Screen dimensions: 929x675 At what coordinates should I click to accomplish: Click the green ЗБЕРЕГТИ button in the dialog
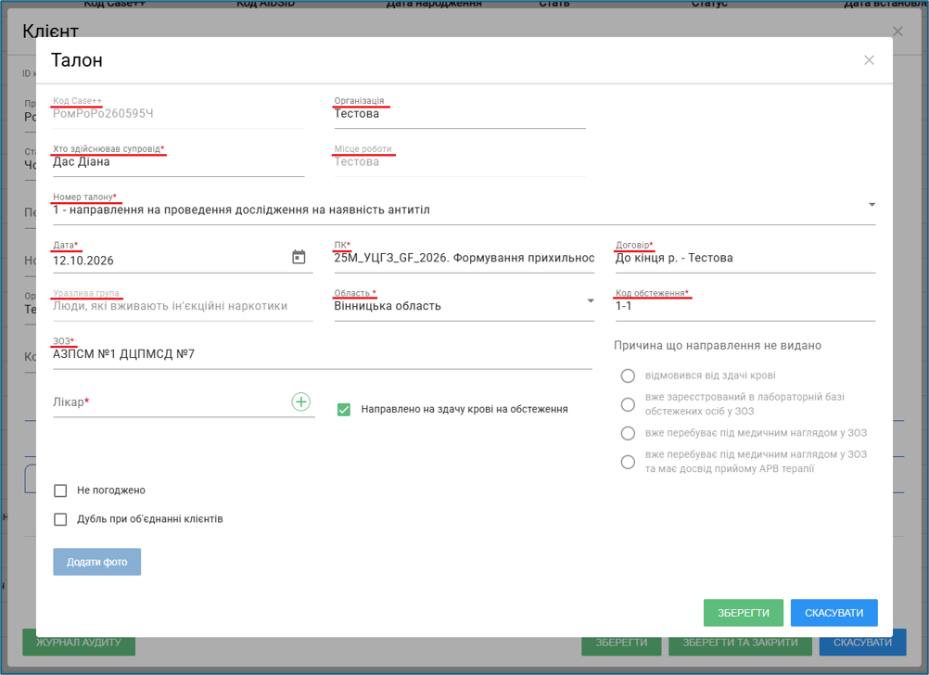point(744,613)
